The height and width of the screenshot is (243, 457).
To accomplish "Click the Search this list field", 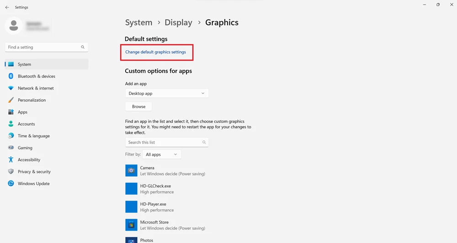I will (x=167, y=142).
